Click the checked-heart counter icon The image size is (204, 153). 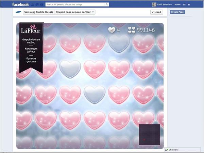tap(112, 30)
